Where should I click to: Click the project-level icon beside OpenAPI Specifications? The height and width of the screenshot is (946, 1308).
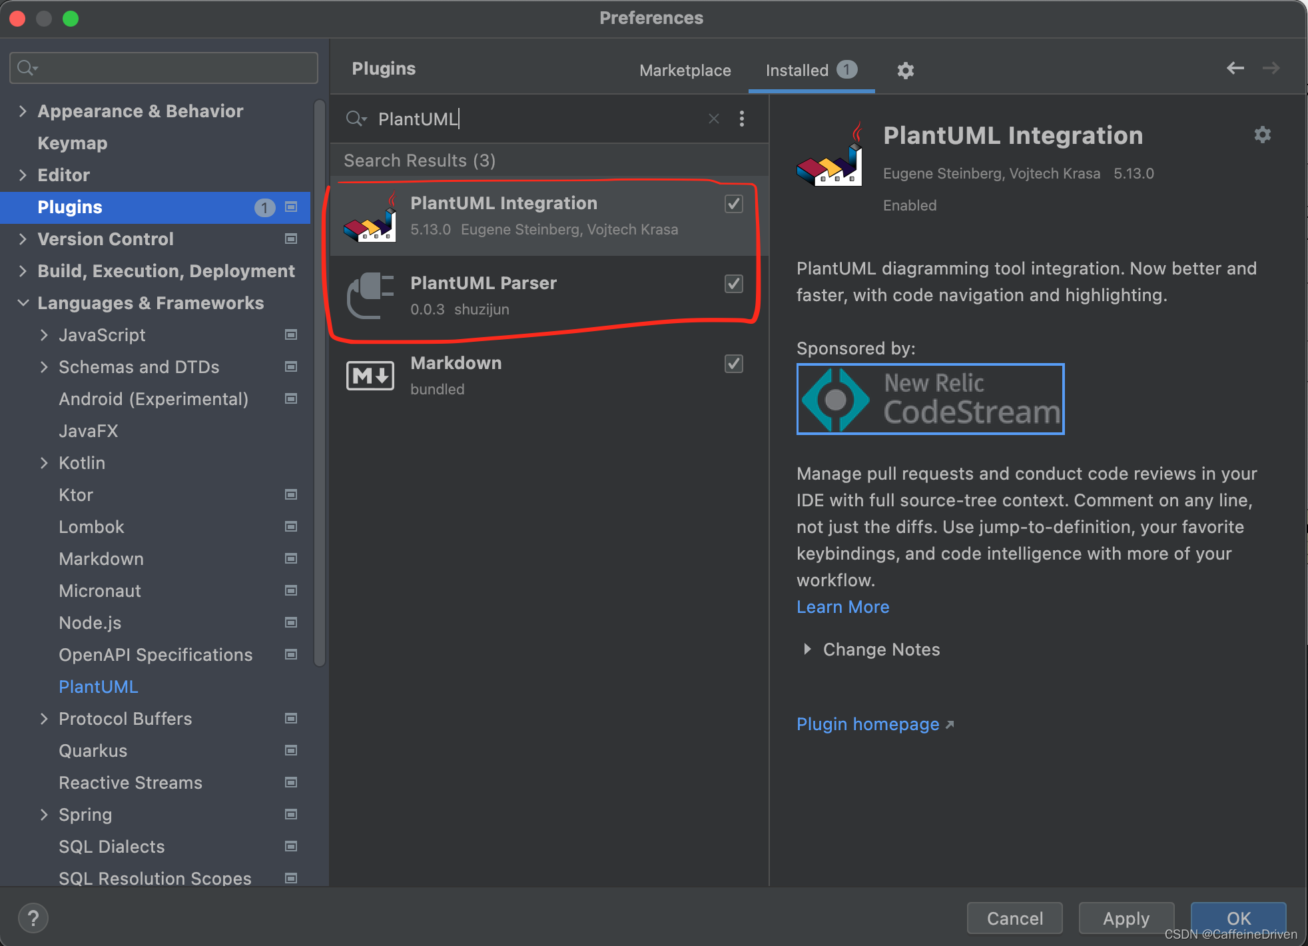tap(291, 655)
